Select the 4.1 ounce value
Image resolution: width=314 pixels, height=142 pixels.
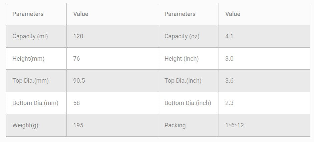[x=229, y=36]
